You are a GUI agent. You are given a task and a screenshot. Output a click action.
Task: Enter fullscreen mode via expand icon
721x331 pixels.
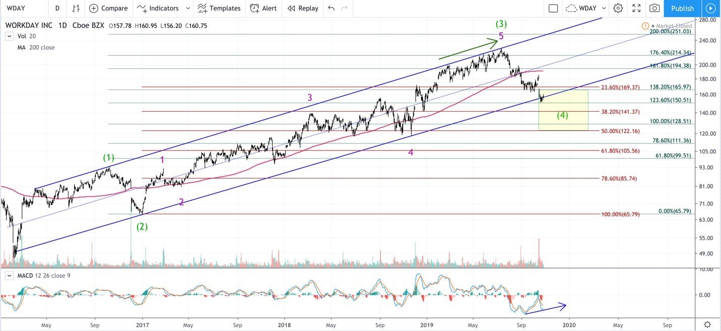[x=636, y=8]
